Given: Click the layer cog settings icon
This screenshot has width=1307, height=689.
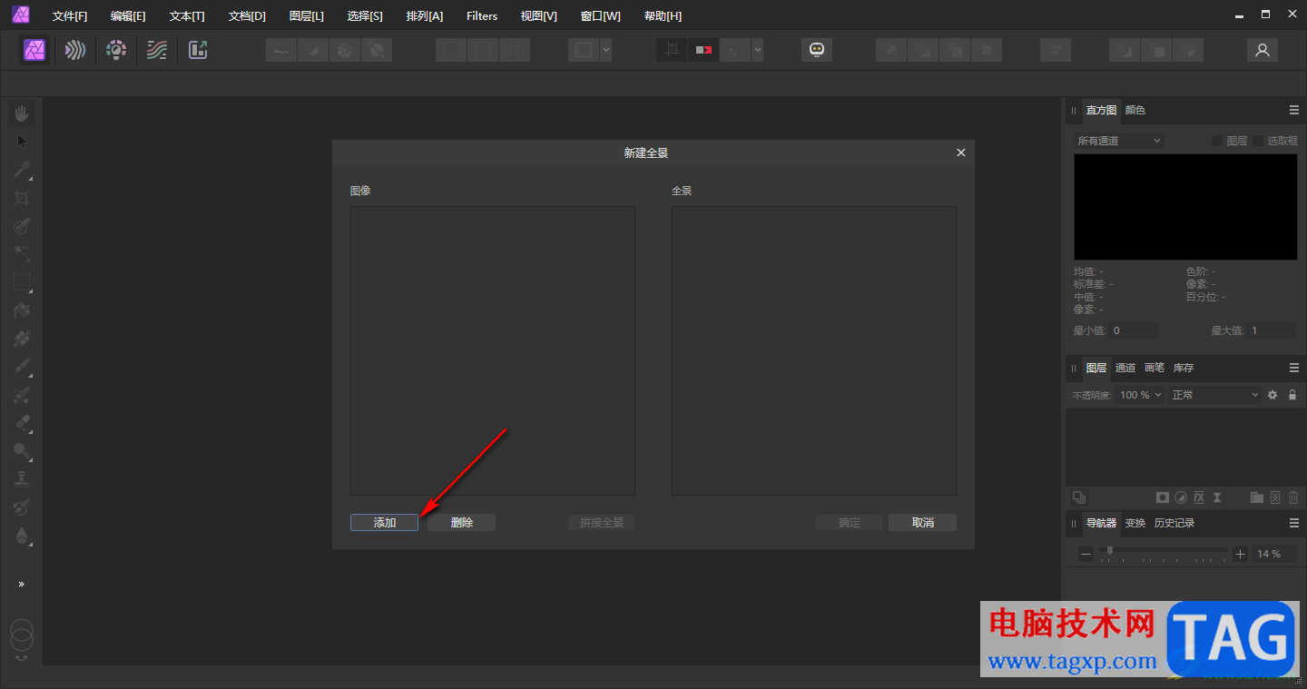Looking at the screenshot, I should (1273, 395).
